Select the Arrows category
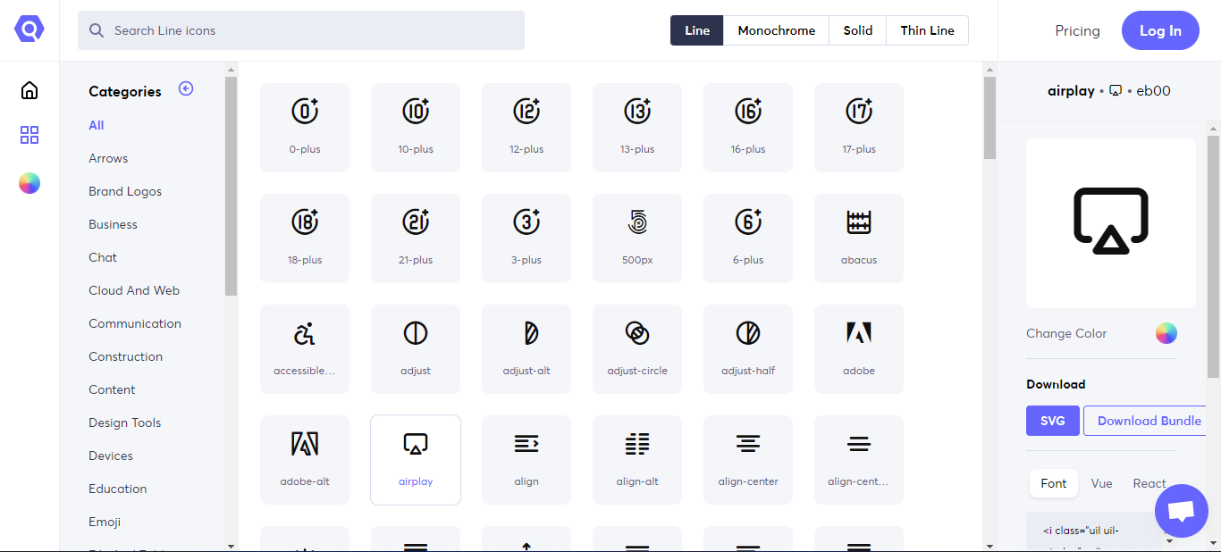The image size is (1221, 552). click(108, 158)
